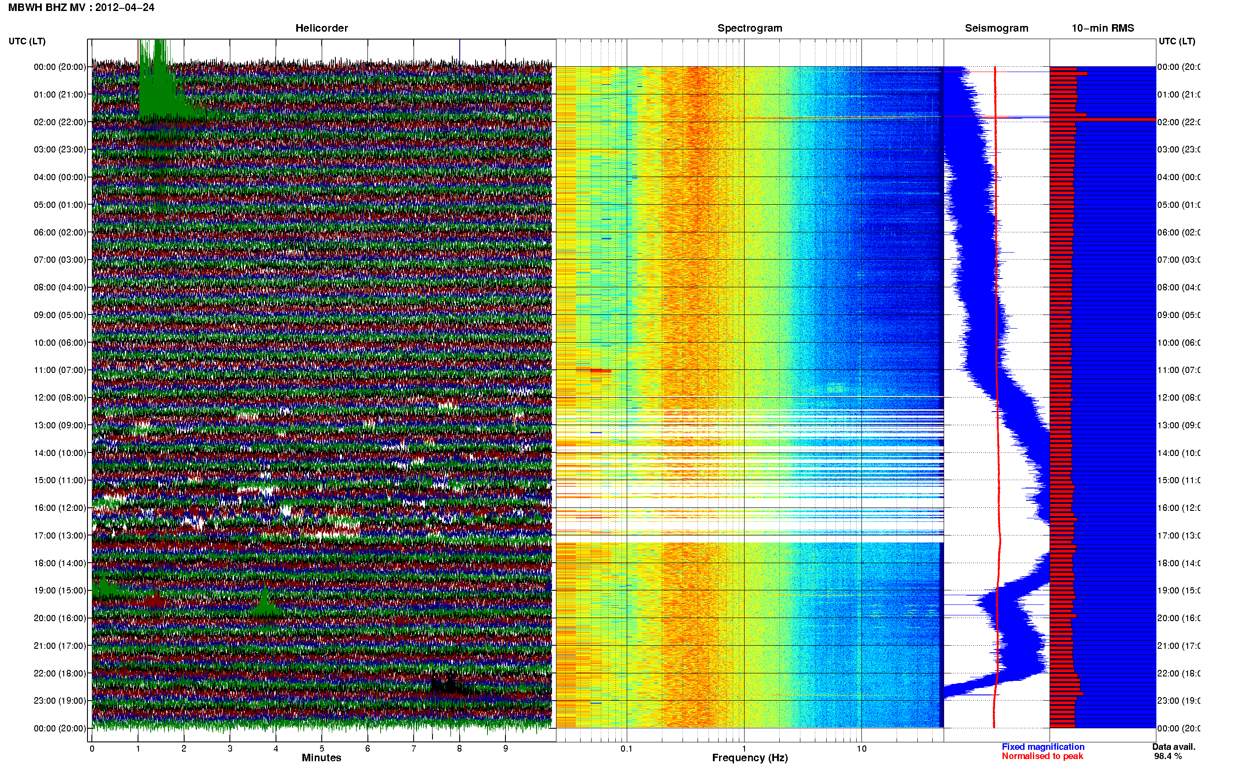Click the minute '9' tick on helicorder axis

[505, 748]
